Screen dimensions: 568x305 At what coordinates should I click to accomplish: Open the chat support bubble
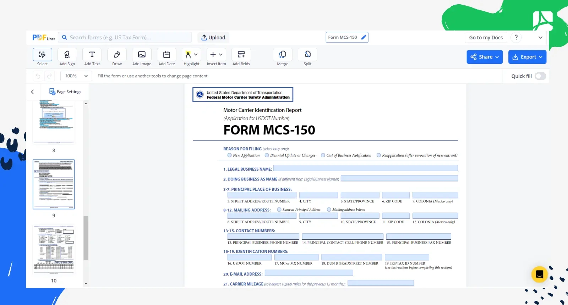pyautogui.click(x=540, y=274)
